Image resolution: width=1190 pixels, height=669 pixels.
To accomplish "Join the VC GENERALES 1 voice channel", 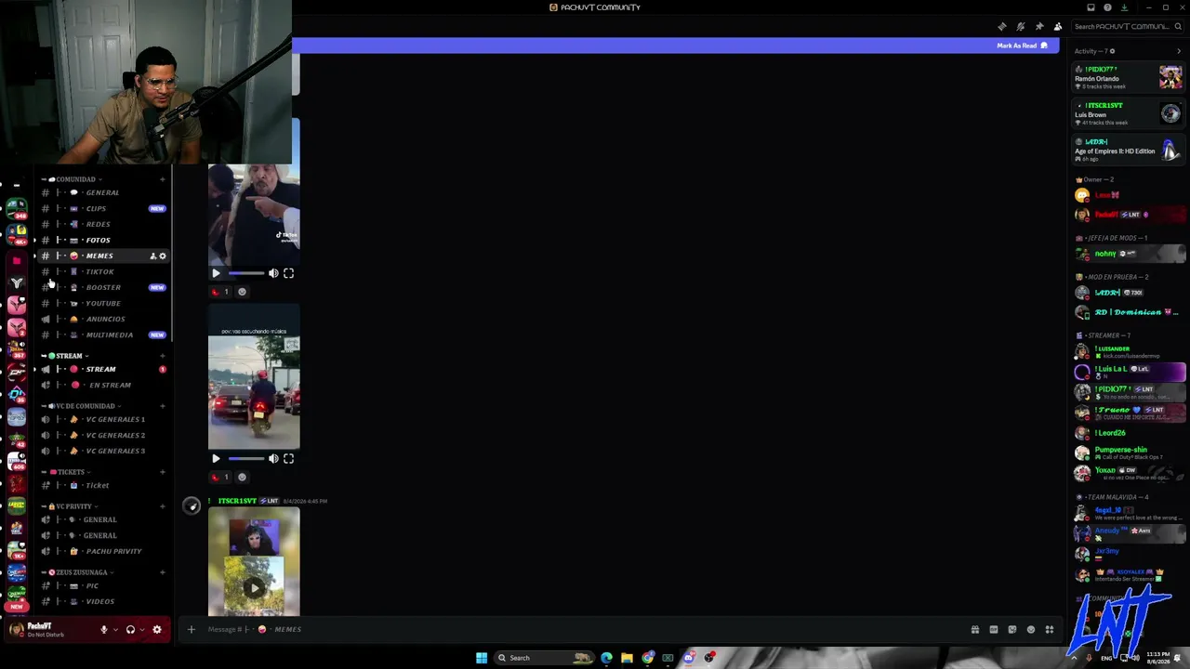I will pos(103,419).
